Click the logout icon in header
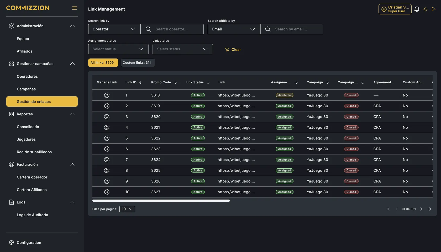 [x=434, y=9]
